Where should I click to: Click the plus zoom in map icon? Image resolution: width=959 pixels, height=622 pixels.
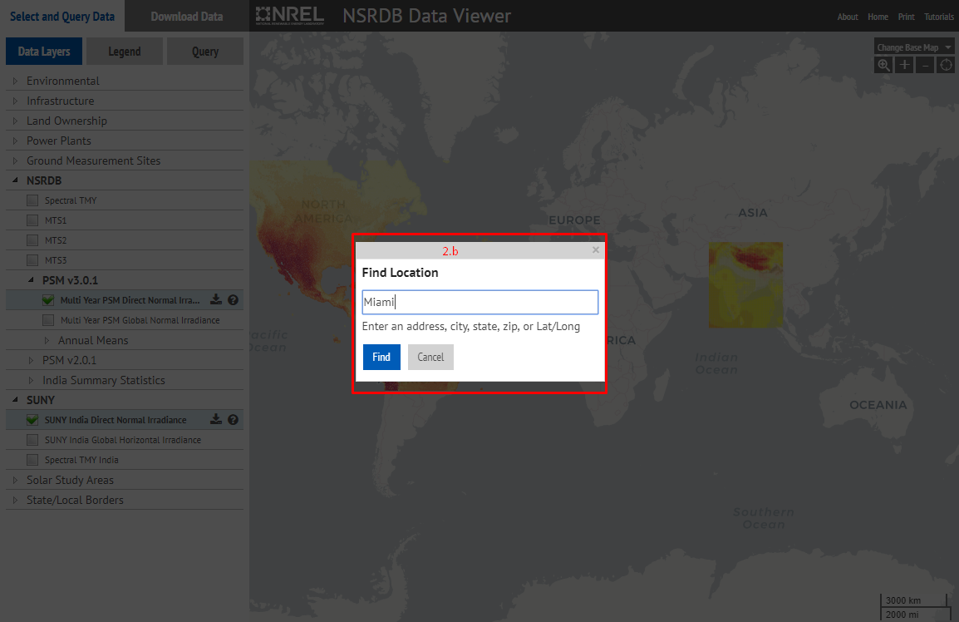click(904, 65)
